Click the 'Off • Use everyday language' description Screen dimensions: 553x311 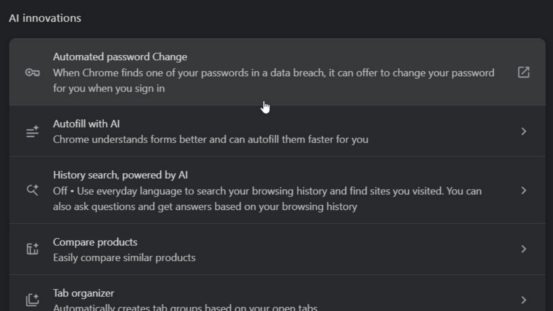point(267,199)
